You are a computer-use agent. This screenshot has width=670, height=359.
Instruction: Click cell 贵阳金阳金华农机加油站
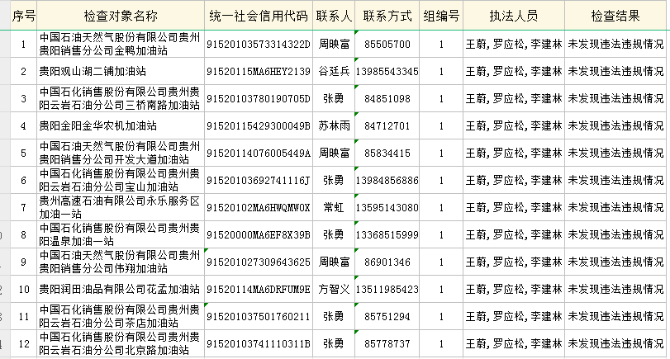coord(121,126)
